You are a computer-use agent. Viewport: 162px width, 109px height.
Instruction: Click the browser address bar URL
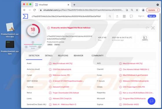coord(83,10)
